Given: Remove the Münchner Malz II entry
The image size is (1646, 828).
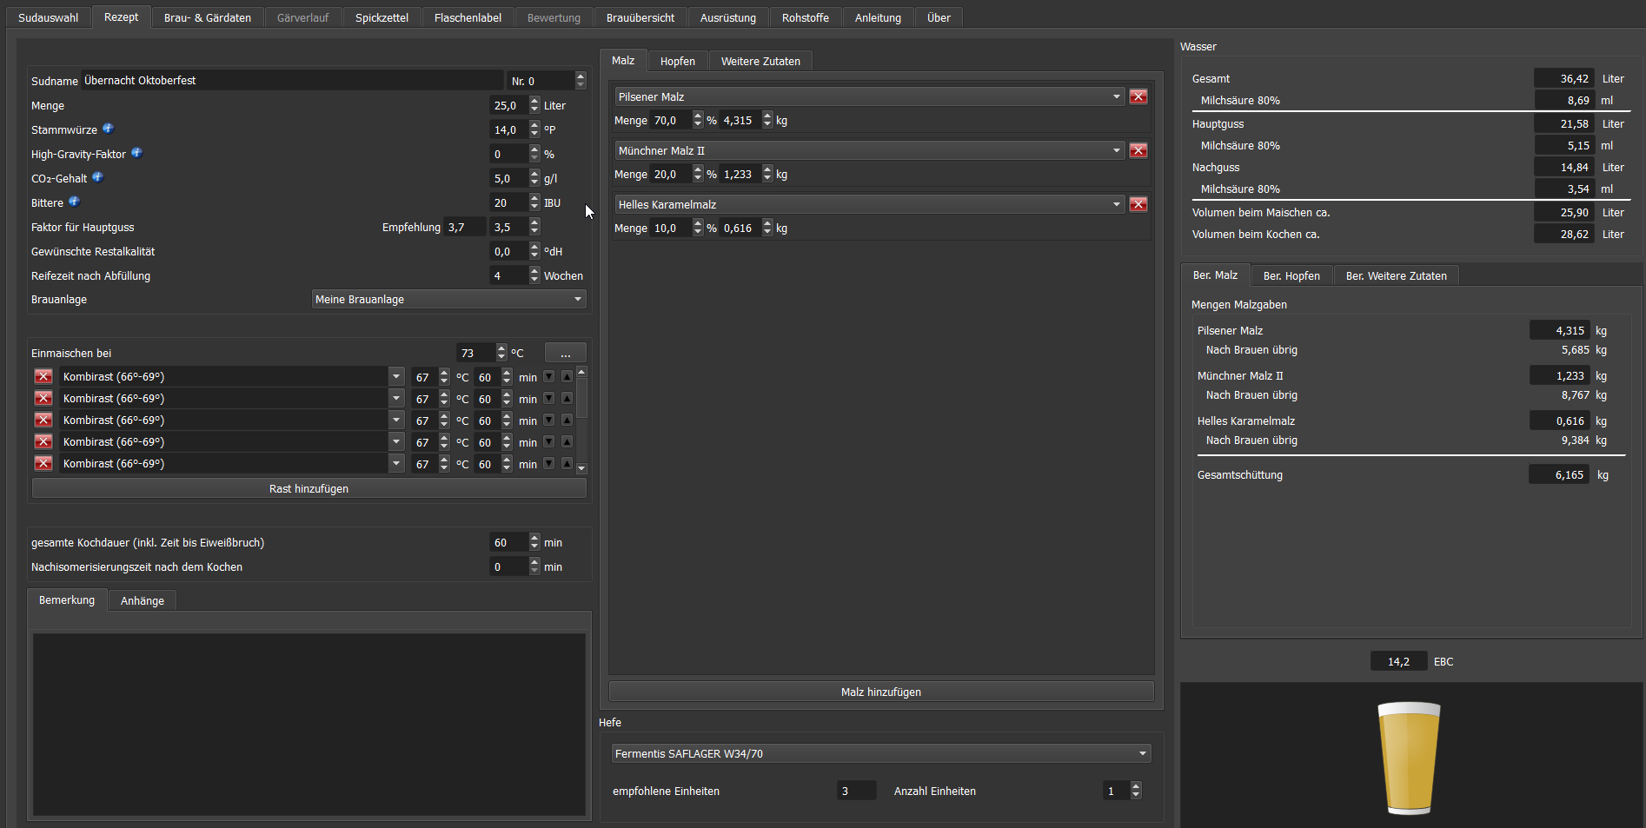Looking at the screenshot, I should 1138,150.
